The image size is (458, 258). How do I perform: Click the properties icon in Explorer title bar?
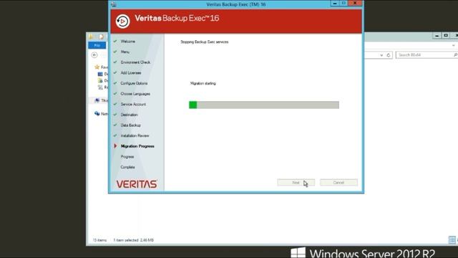click(x=101, y=37)
